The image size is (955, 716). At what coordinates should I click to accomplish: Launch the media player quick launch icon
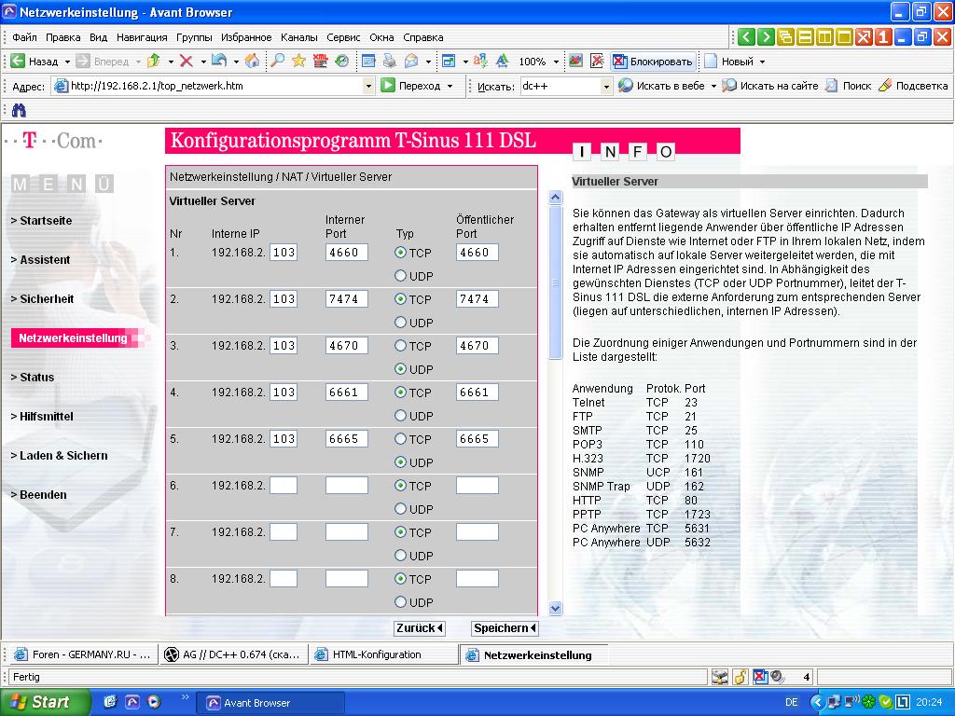click(x=154, y=702)
